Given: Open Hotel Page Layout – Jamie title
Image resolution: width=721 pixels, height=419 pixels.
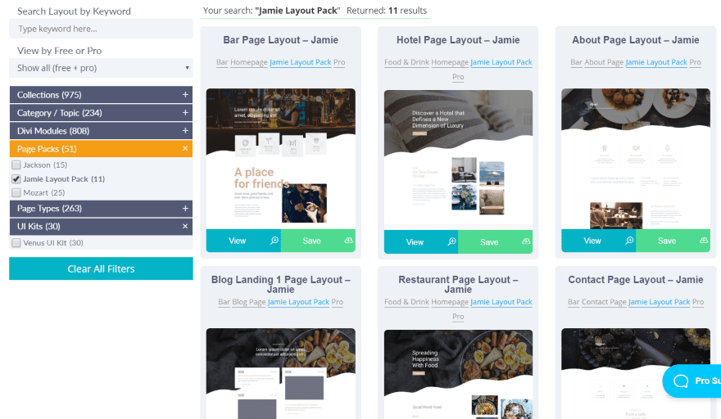Looking at the screenshot, I should (x=458, y=40).
